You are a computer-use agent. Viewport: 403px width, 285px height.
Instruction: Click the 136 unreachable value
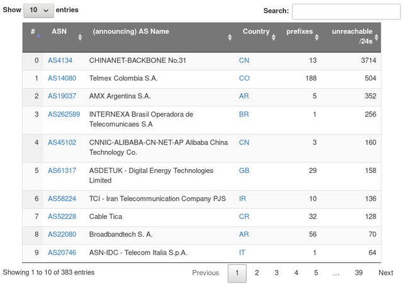pos(370,199)
